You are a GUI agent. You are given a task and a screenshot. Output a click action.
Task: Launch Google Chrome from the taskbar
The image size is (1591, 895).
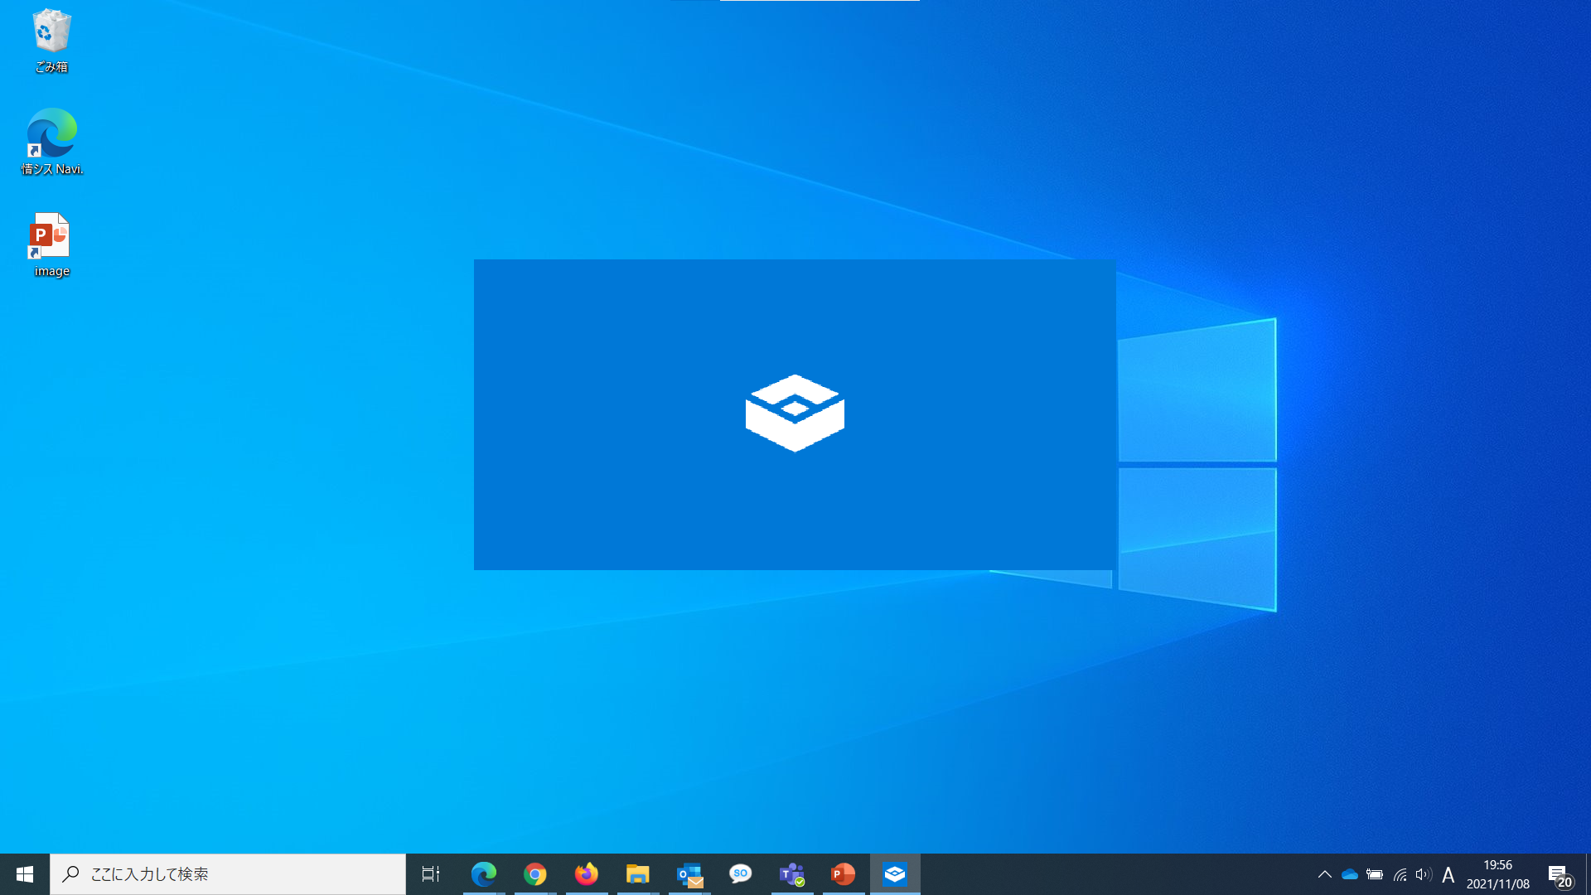[x=535, y=874]
